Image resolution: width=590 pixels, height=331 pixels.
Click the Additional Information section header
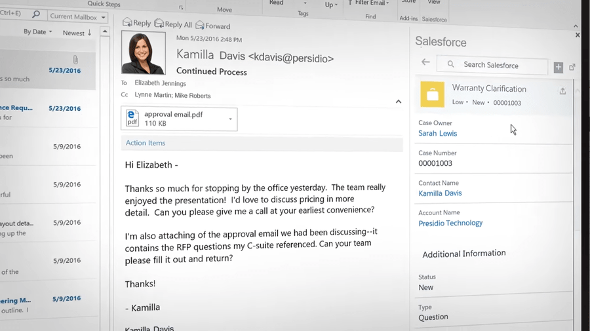[464, 254]
